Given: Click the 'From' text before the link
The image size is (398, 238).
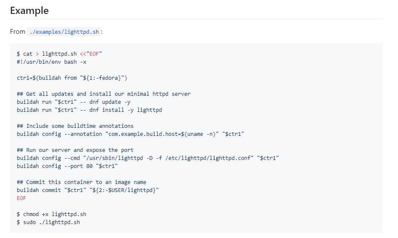Looking at the screenshot, I should (x=17, y=32).
